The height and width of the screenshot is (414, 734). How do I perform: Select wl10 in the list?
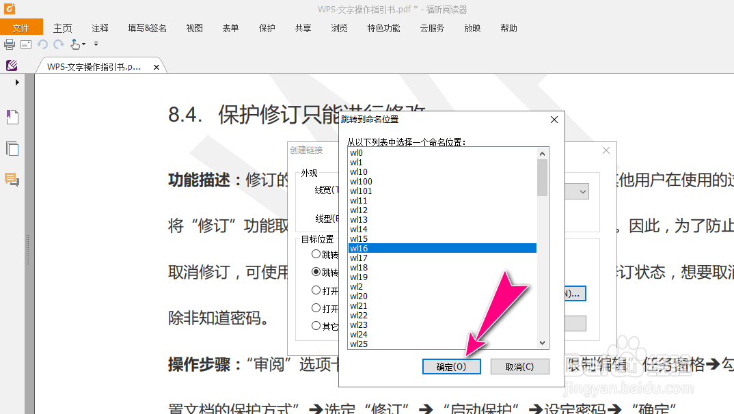(x=442, y=172)
